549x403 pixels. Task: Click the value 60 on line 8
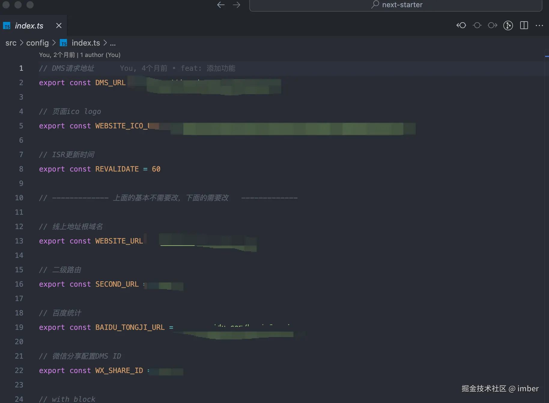coord(156,169)
